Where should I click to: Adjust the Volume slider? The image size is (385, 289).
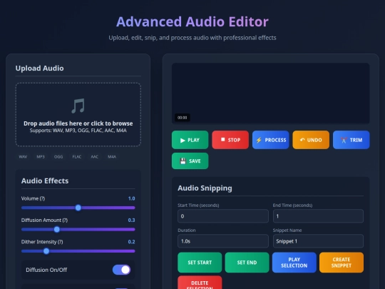pos(78,208)
